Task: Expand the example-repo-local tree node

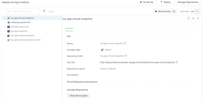Action: tap(5, 27)
